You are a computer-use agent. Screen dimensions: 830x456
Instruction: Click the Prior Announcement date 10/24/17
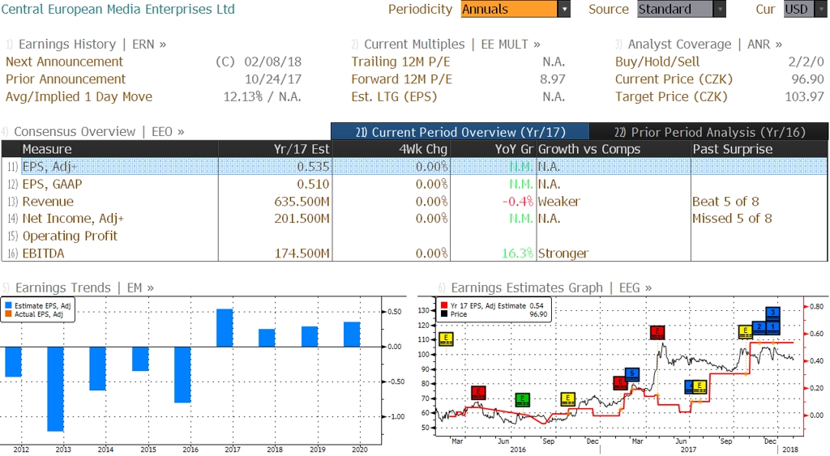(272, 79)
